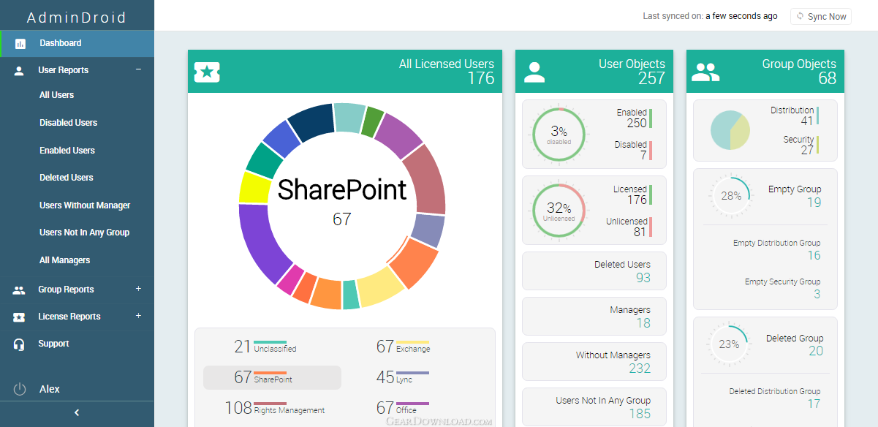The height and width of the screenshot is (427, 878).
Task: Collapse the User Reports section with minus
Action: pyautogui.click(x=138, y=69)
